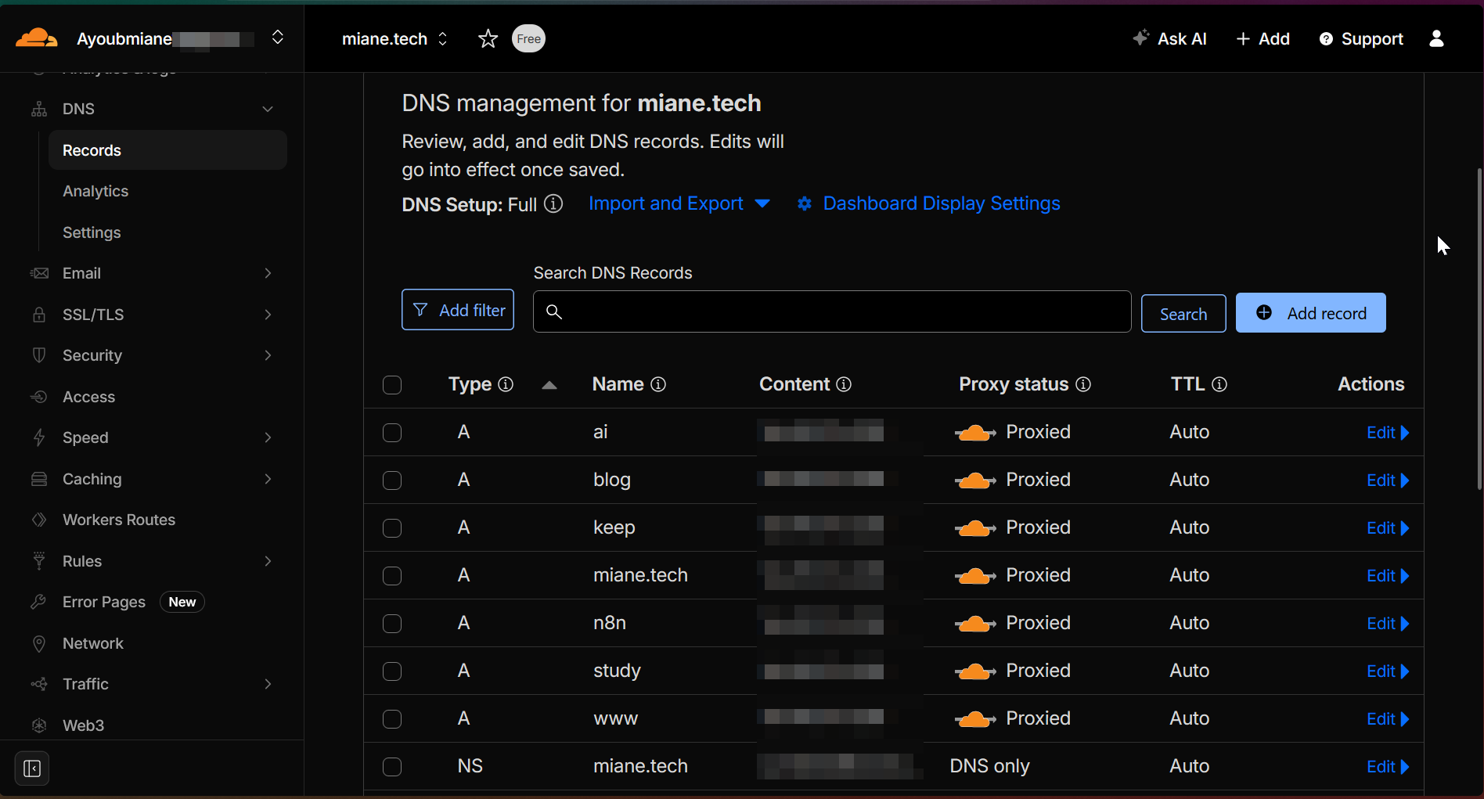Tick the n8n record checkbox

392,624
